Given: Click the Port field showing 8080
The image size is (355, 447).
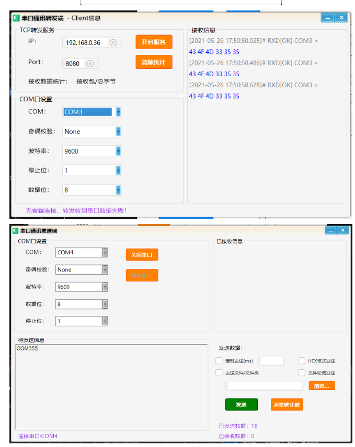Looking at the screenshot, I should 80,64.
